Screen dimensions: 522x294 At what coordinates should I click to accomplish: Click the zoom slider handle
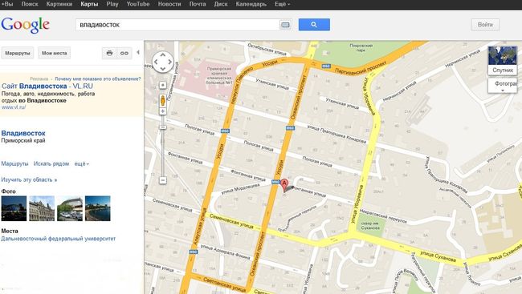pyautogui.click(x=163, y=127)
